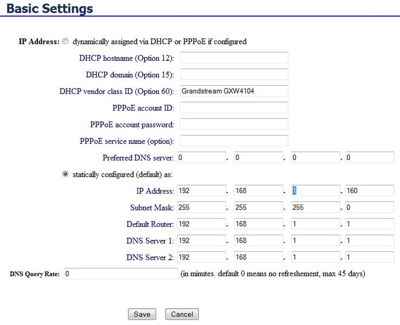Screen dimensions: 400x325
Task: Select the dynamically assigned via DHCP radio button
Action: (66, 41)
